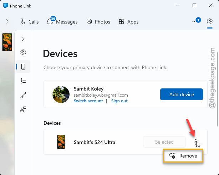Open the more options ellipsis in top bar
The height and width of the screenshot is (175, 219).
194,21
